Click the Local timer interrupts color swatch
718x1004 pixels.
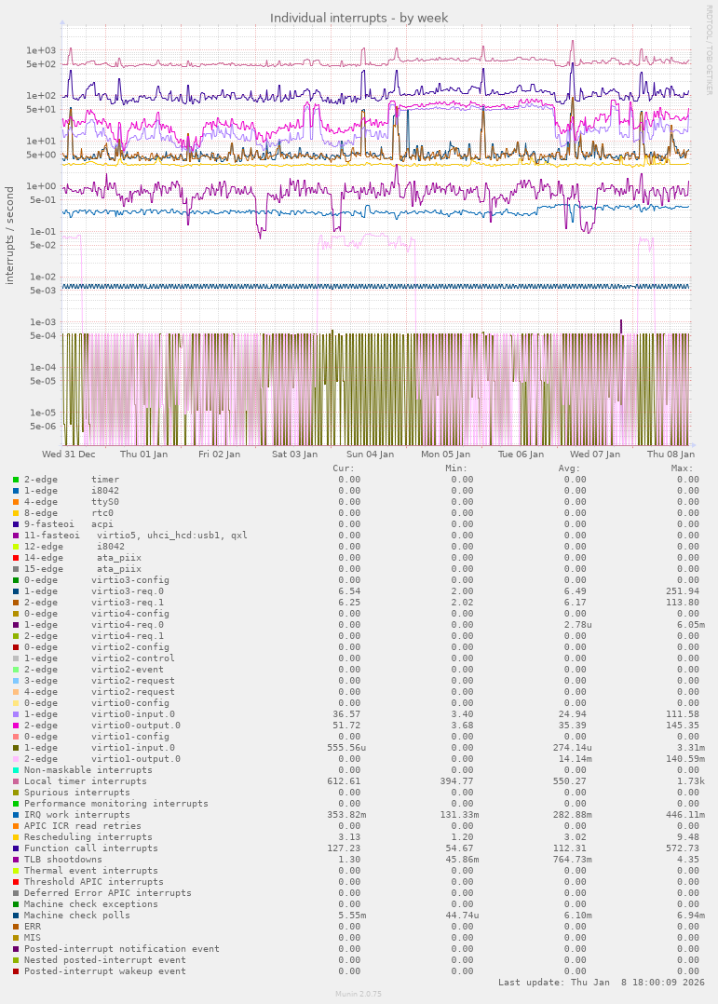(16, 781)
